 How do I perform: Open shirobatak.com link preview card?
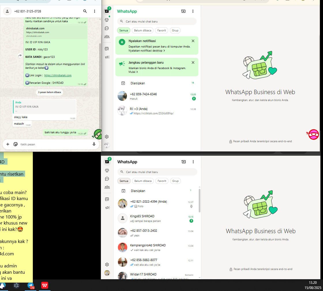pos(55,32)
